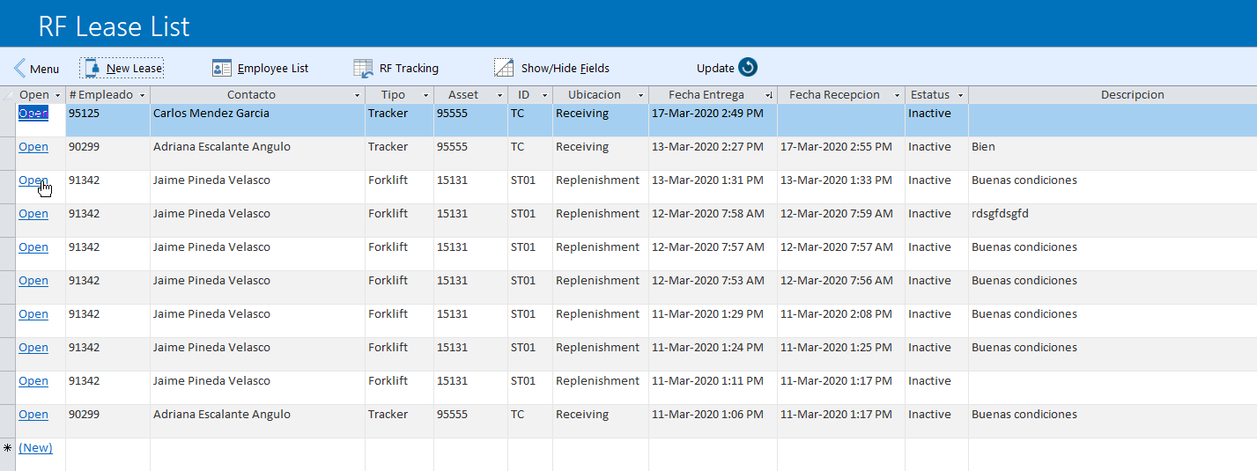Click the New Lease button

click(122, 68)
